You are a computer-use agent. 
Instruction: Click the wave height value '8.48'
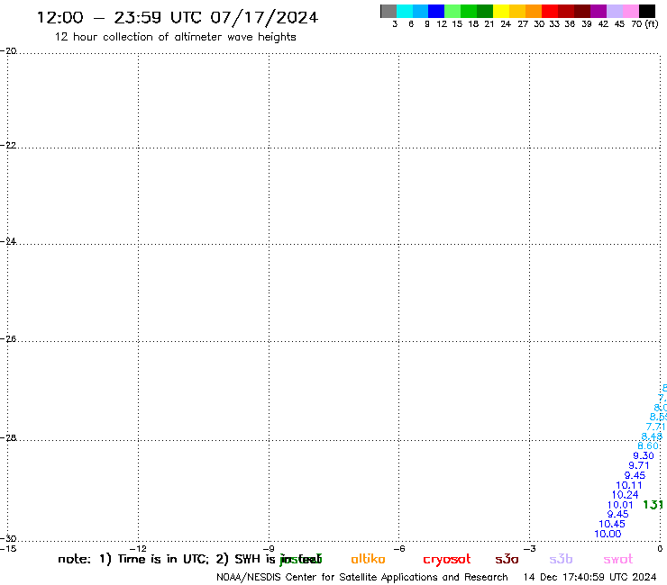coord(652,436)
